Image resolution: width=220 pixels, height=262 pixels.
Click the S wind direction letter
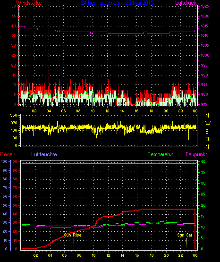(207, 132)
